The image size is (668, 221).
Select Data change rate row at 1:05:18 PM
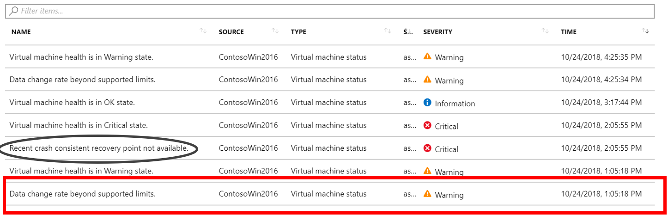[x=330, y=194]
